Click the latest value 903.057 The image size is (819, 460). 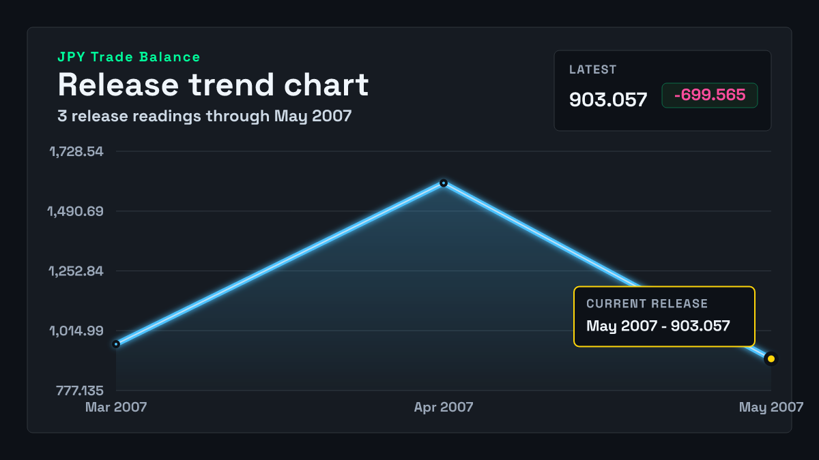coord(608,99)
